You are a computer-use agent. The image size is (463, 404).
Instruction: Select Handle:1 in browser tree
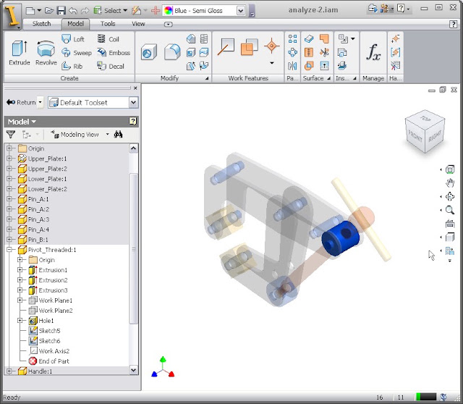coord(40,371)
